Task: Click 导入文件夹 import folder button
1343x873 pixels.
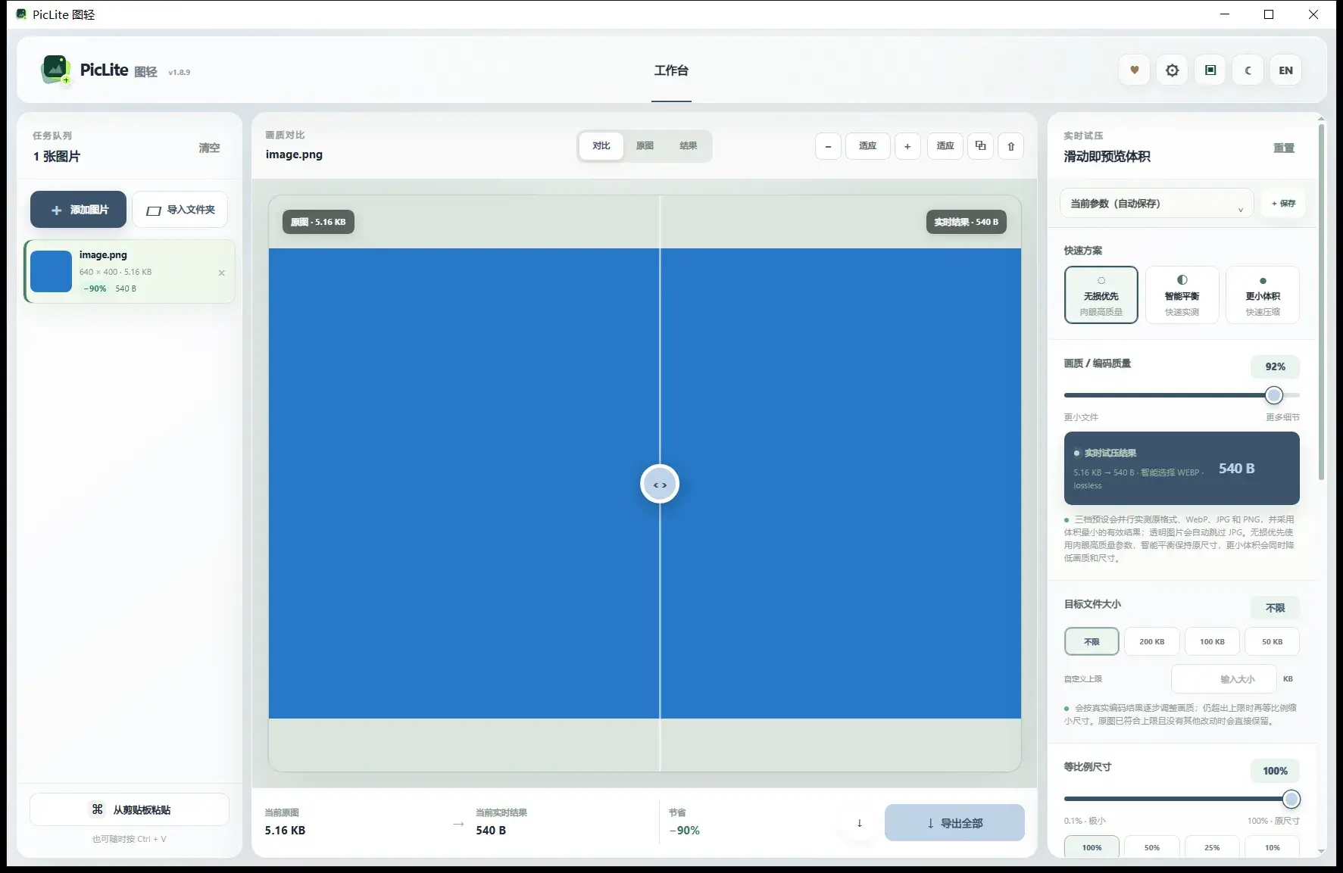Action: [x=180, y=210]
